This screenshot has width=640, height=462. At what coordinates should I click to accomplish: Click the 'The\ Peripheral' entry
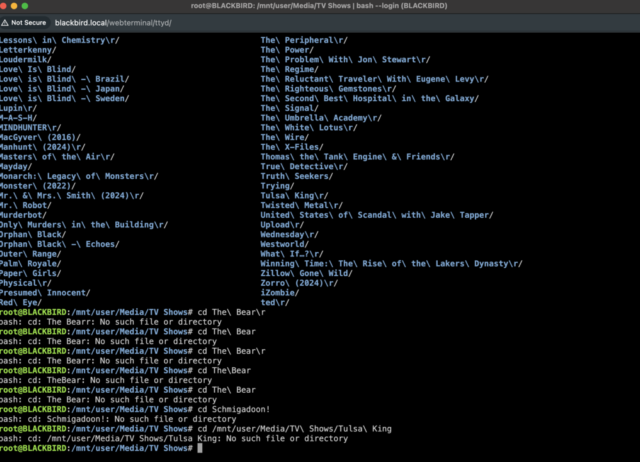304,40
